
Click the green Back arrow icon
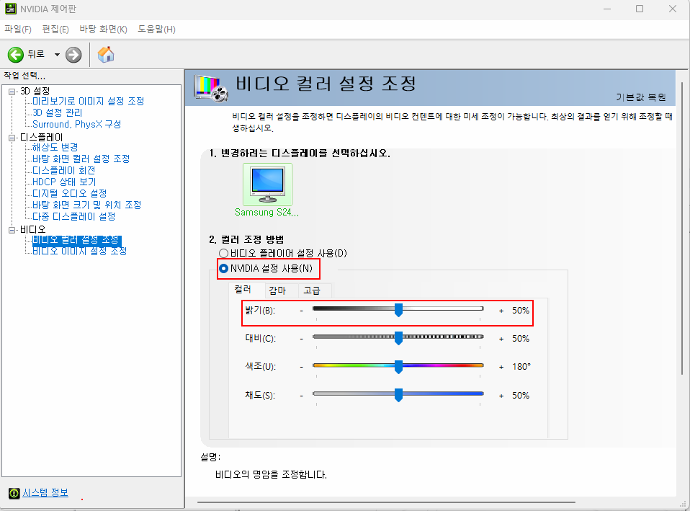click(16, 55)
